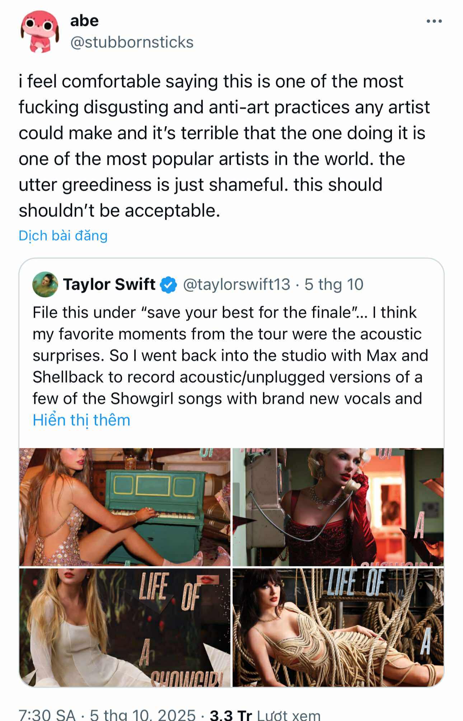Click the quoted post date "5 thg 10"
This screenshot has width=463, height=721.
pyautogui.click(x=334, y=285)
